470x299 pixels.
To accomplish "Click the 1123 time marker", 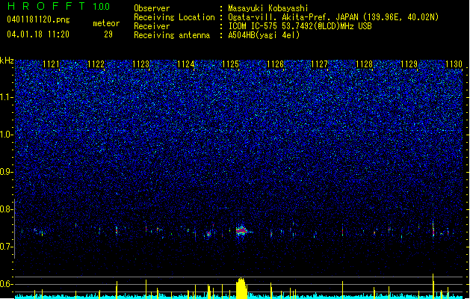I will [141, 64].
